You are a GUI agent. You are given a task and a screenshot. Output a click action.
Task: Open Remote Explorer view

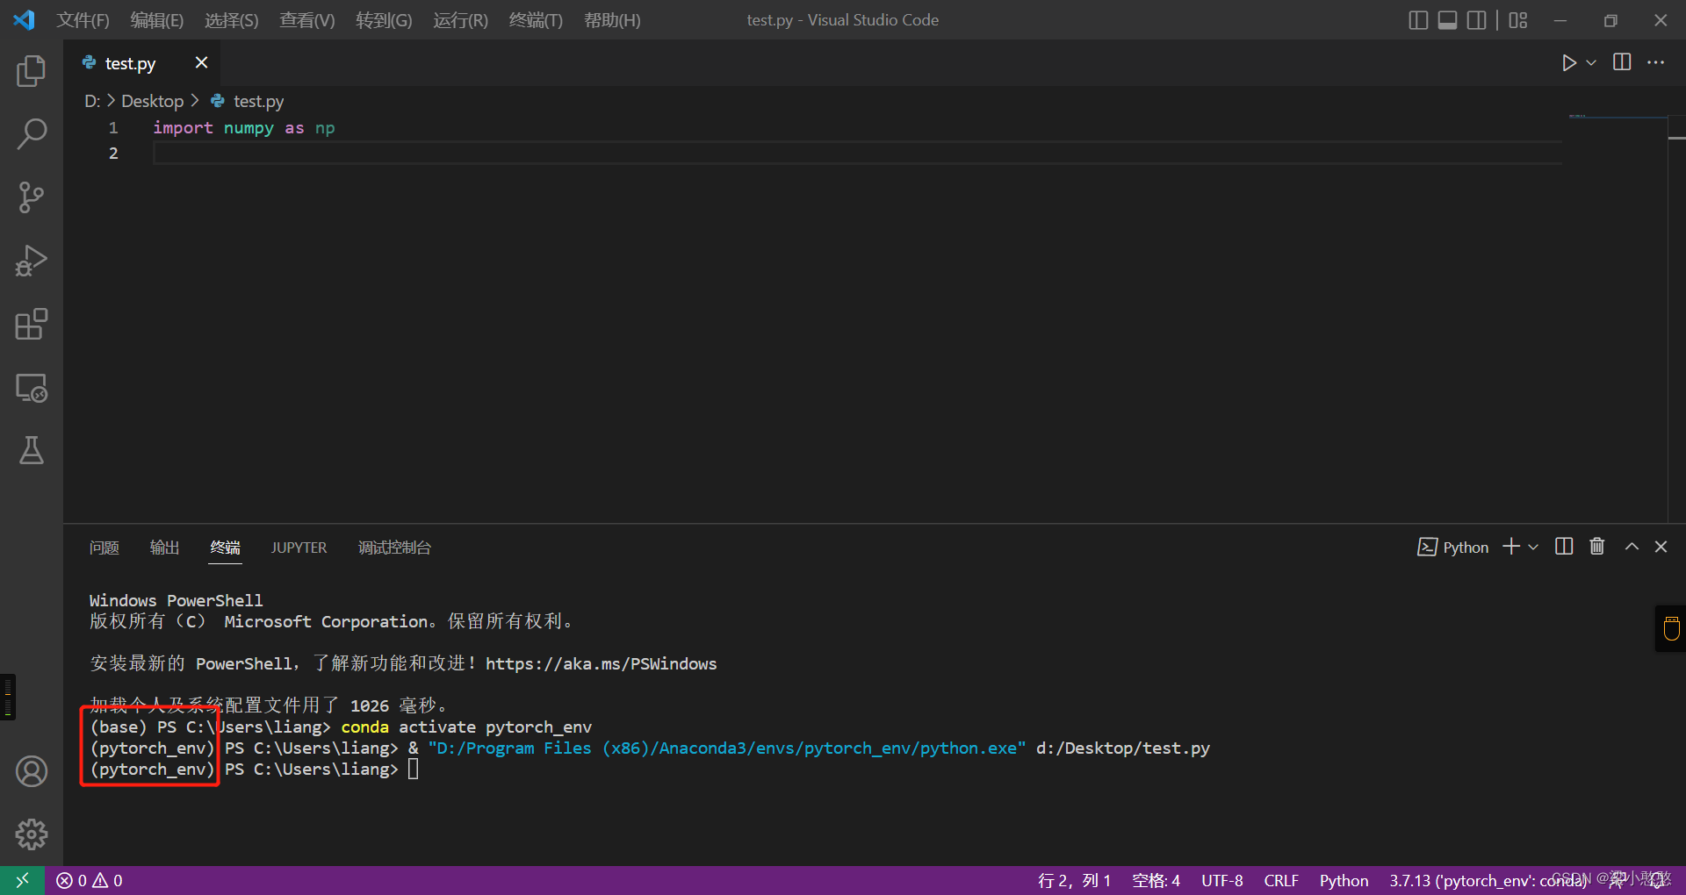(32, 388)
